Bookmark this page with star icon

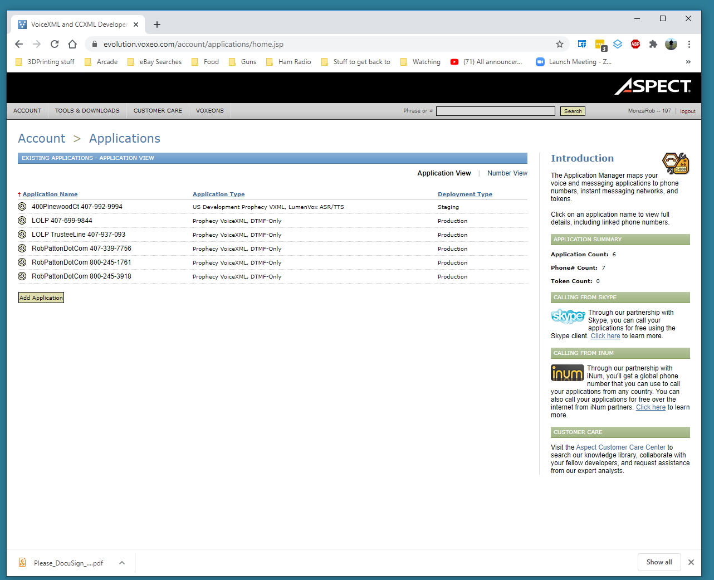[560, 44]
